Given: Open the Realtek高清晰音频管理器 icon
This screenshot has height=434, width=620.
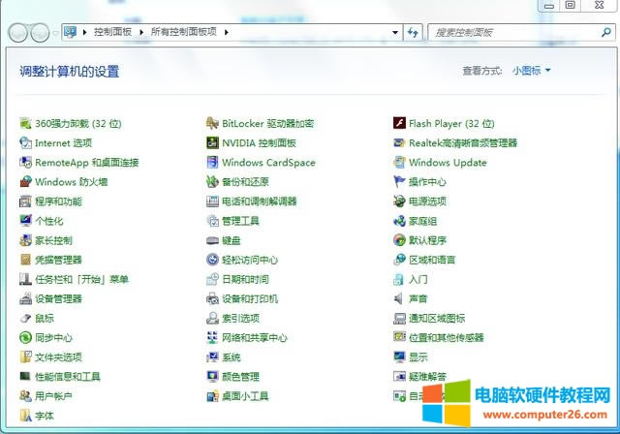Looking at the screenshot, I should (399, 142).
